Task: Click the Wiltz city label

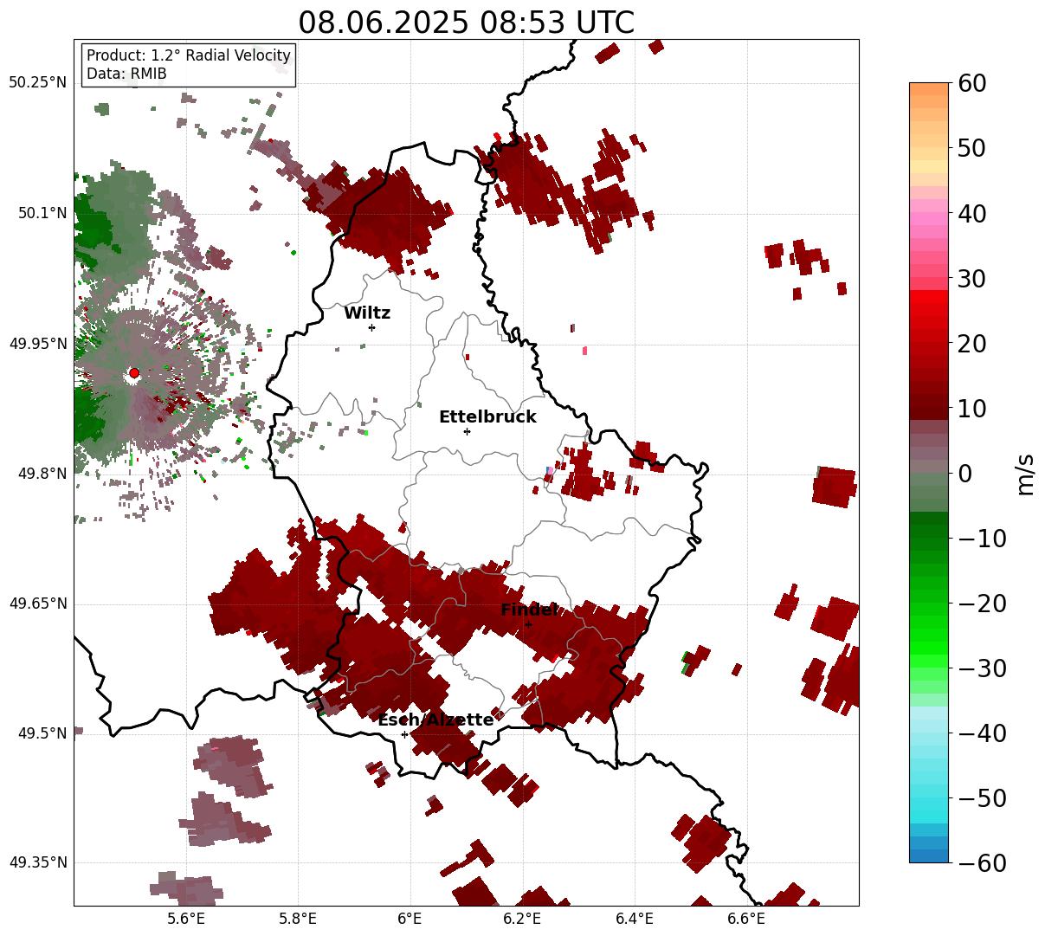Action: coord(367,313)
